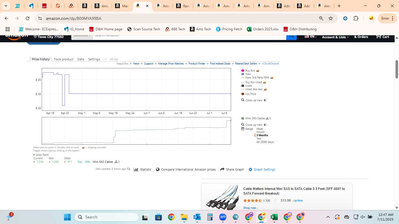Click the last update refresh icon
This screenshot has width=399, height=224.
point(129,169)
